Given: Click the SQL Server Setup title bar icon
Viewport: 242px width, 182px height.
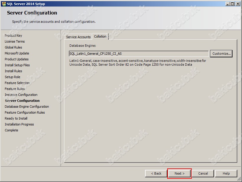Looking at the screenshot, I should 4,4.
